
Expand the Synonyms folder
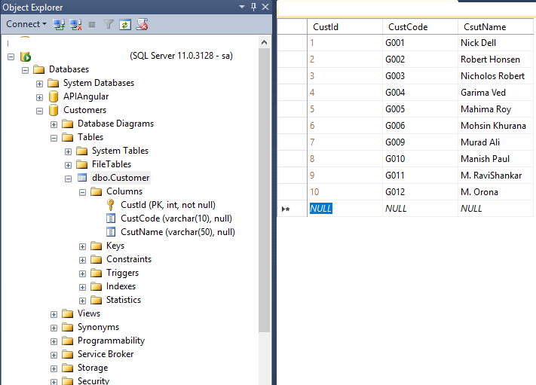[x=54, y=328]
